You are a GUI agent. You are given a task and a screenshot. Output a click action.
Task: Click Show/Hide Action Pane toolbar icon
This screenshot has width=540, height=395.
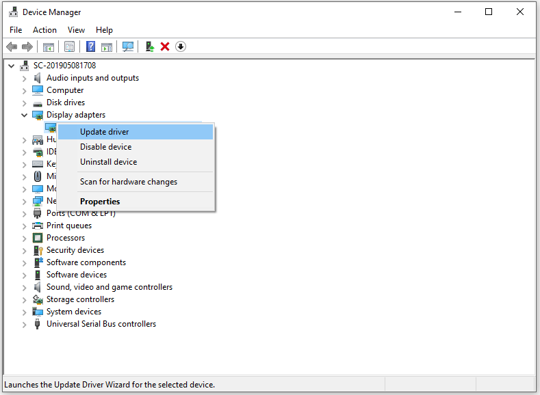click(x=107, y=46)
